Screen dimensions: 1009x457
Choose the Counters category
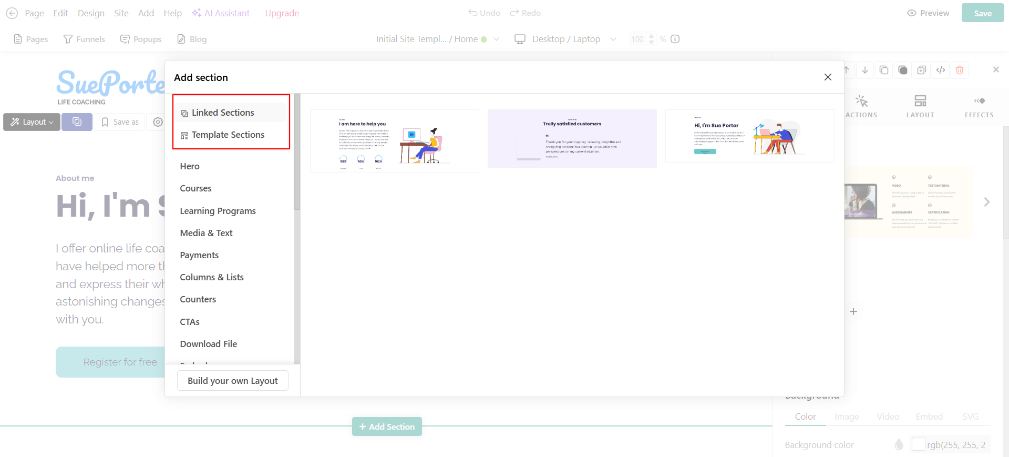pos(198,299)
